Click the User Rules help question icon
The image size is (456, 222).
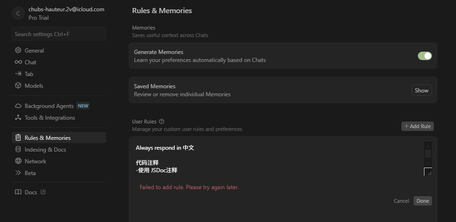click(x=162, y=122)
